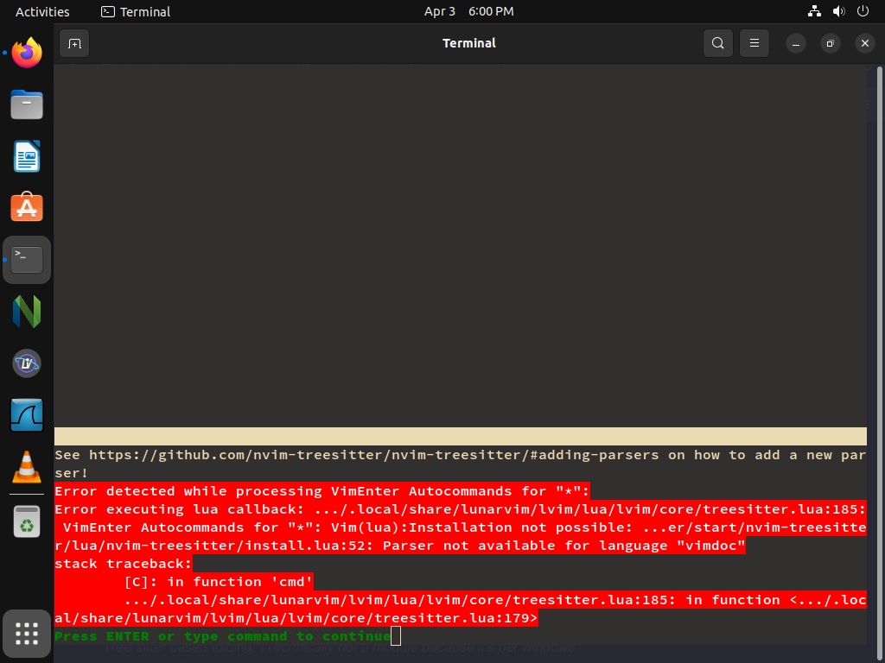The height and width of the screenshot is (663, 885).
Task: Launch Neovim from the dock
Action: (27, 312)
